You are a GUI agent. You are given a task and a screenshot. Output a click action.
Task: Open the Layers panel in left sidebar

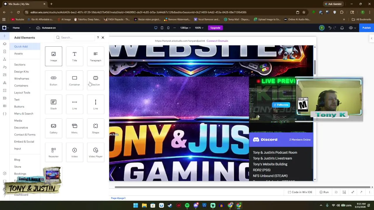[4, 44]
